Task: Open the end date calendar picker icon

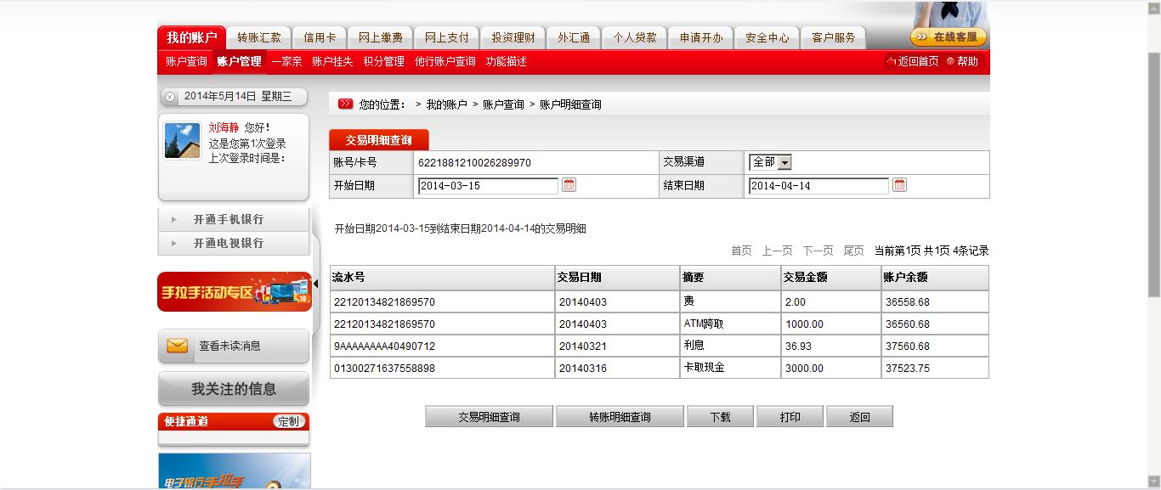Action: (899, 185)
